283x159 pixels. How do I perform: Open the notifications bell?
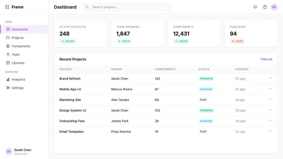255,7
